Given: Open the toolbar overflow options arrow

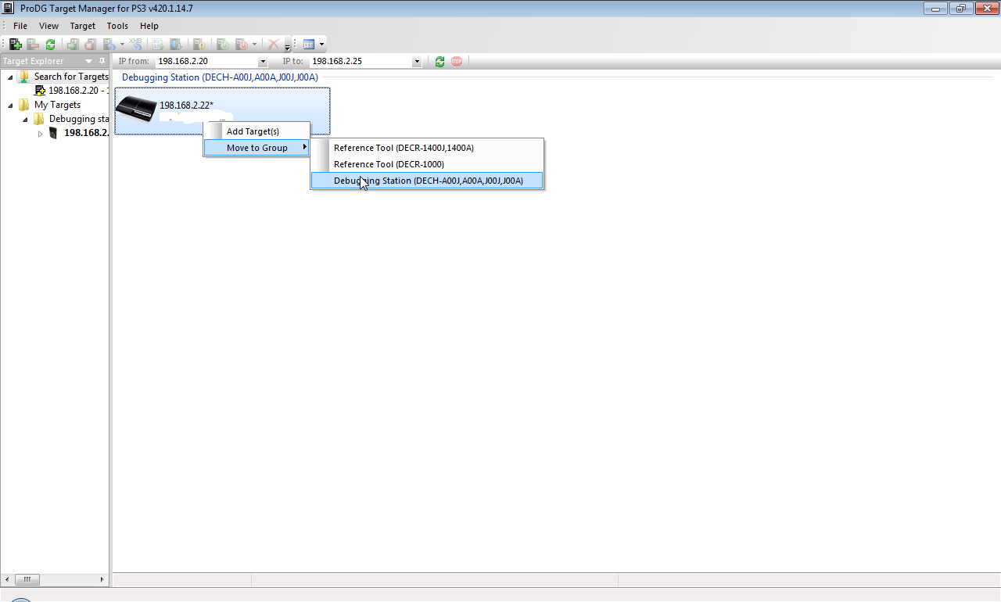Looking at the screenshot, I should point(287,47).
